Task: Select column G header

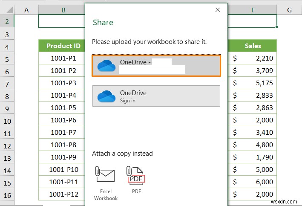Action: pos(289,10)
